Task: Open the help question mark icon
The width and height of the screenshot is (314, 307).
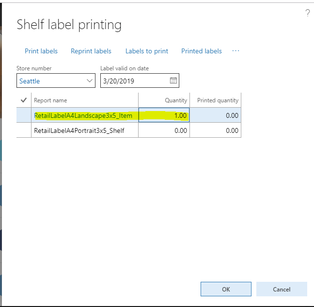Action: tap(307, 13)
